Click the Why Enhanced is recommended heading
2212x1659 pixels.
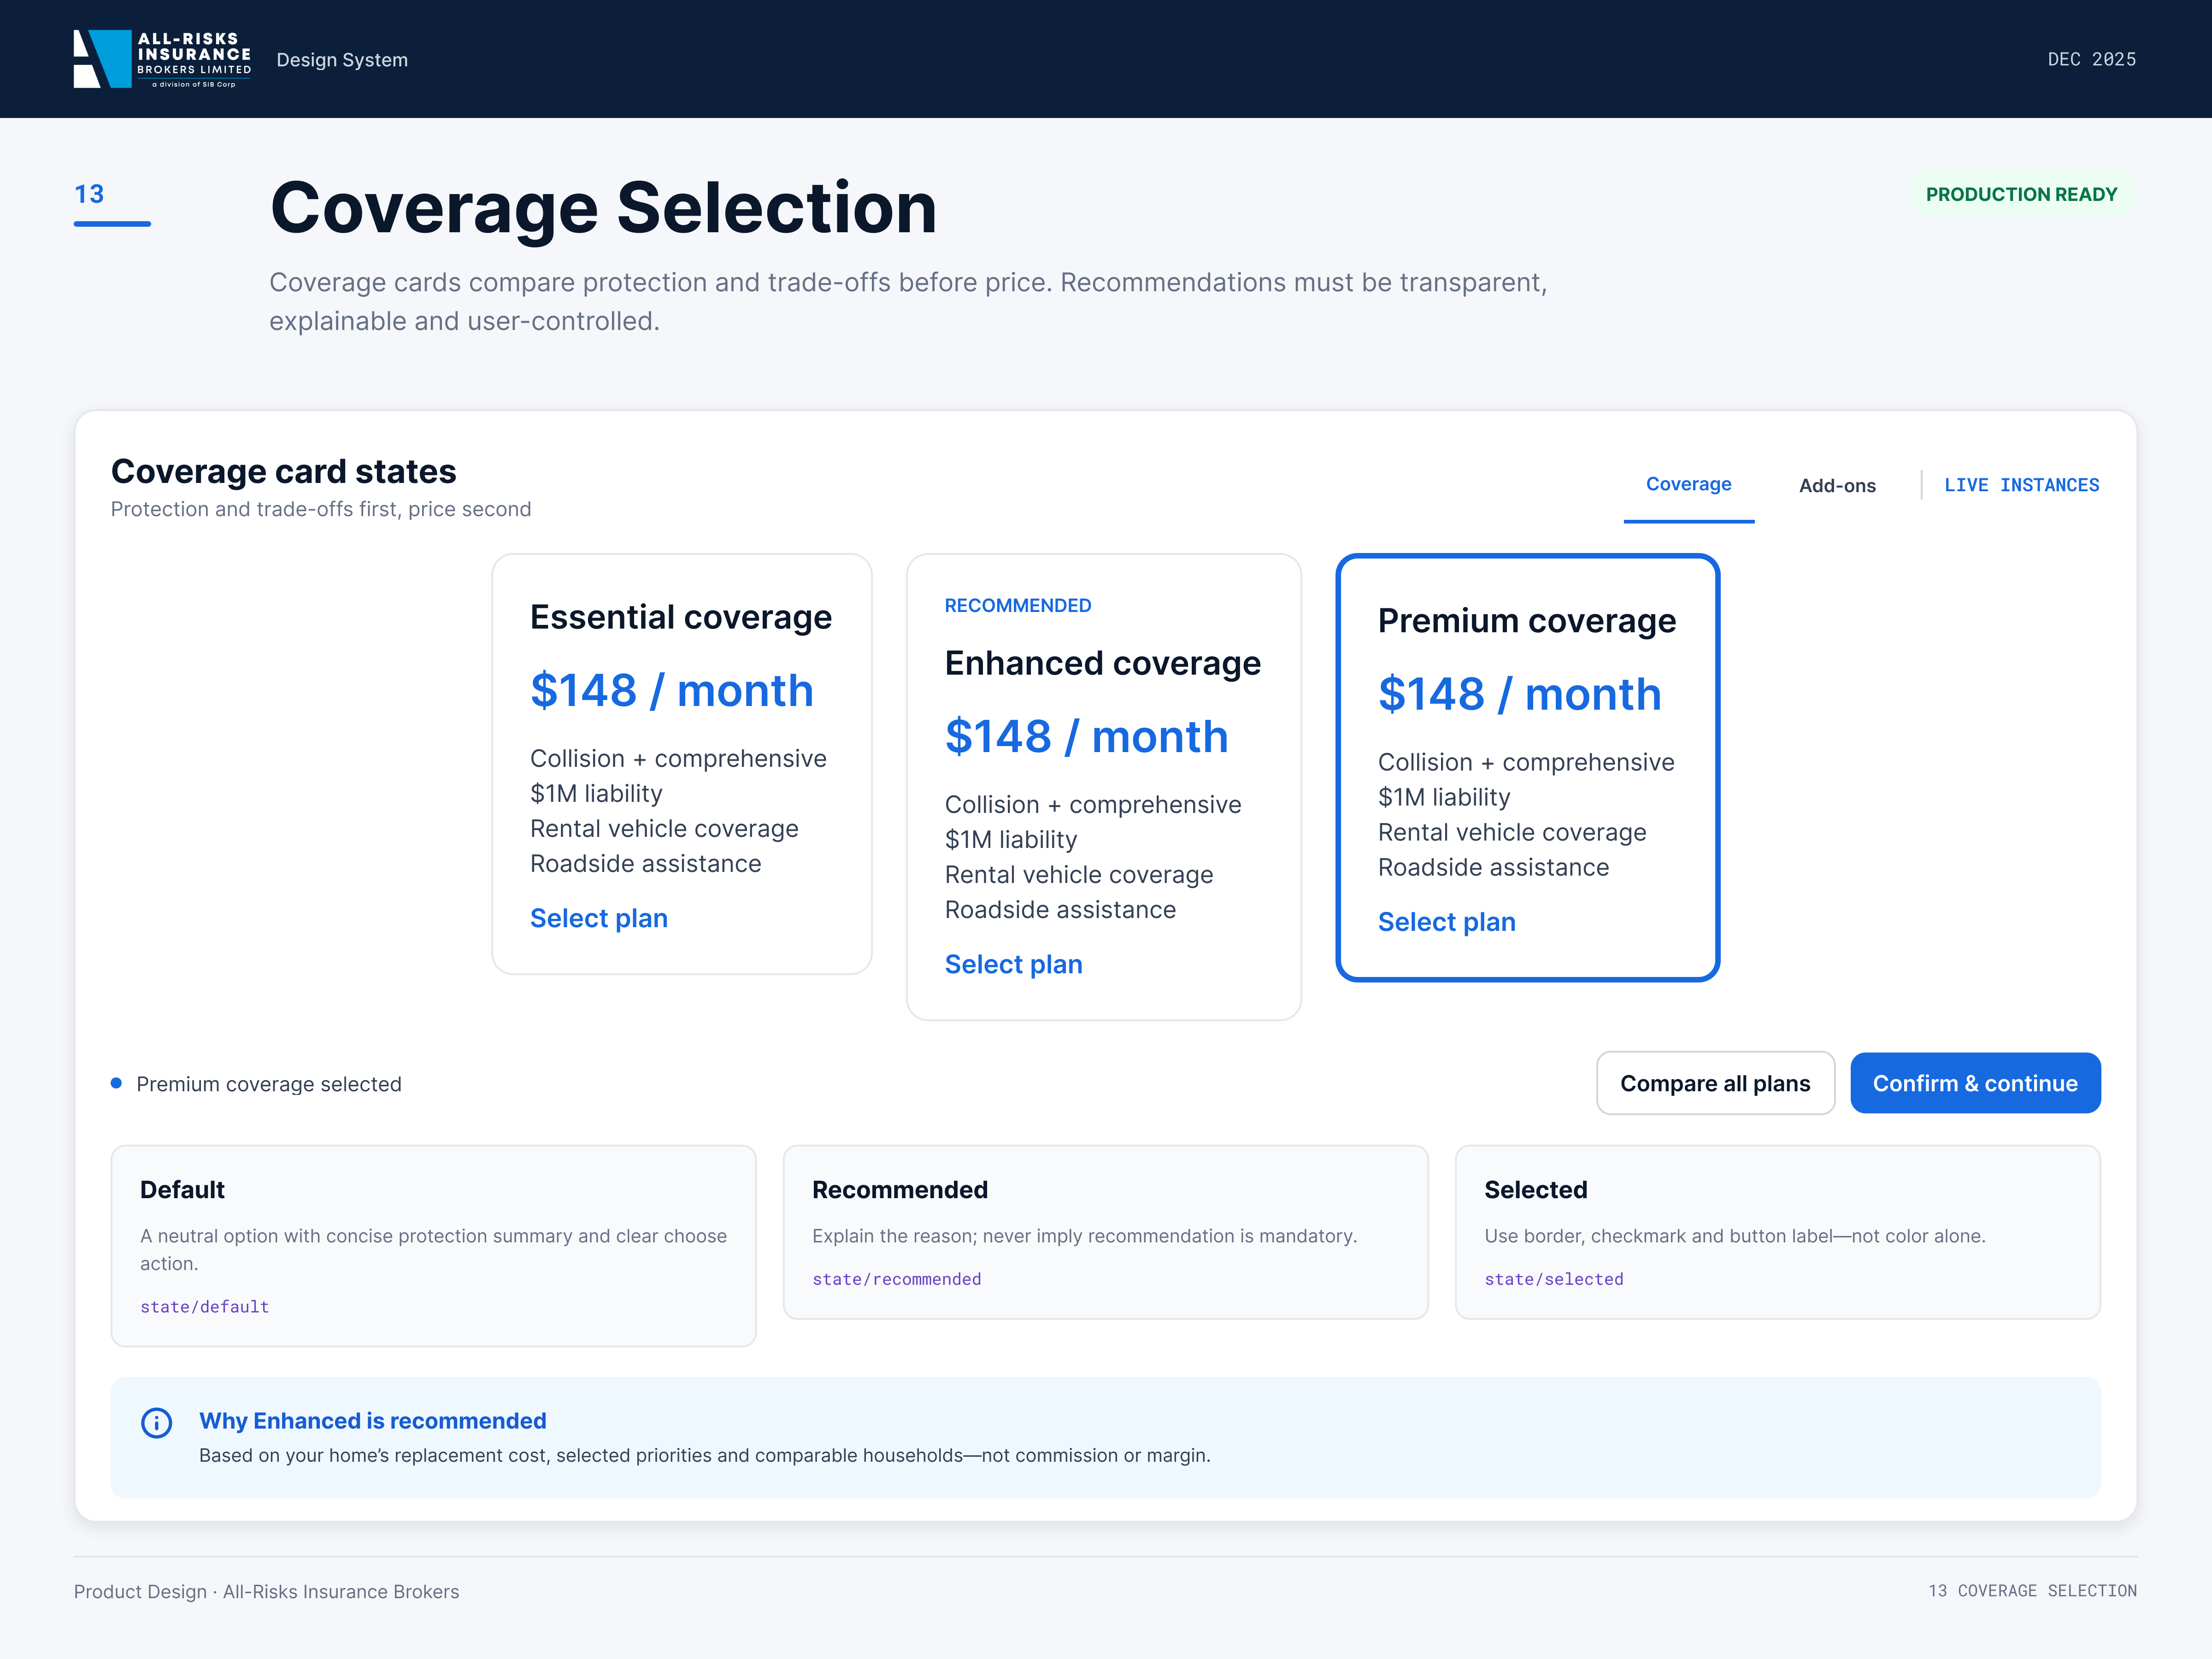pos(372,1421)
